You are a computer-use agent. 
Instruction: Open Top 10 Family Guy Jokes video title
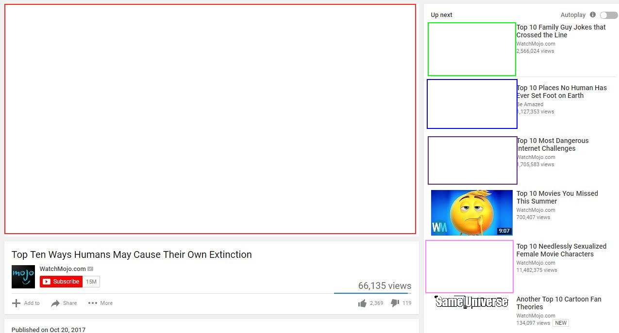pyautogui.click(x=561, y=31)
